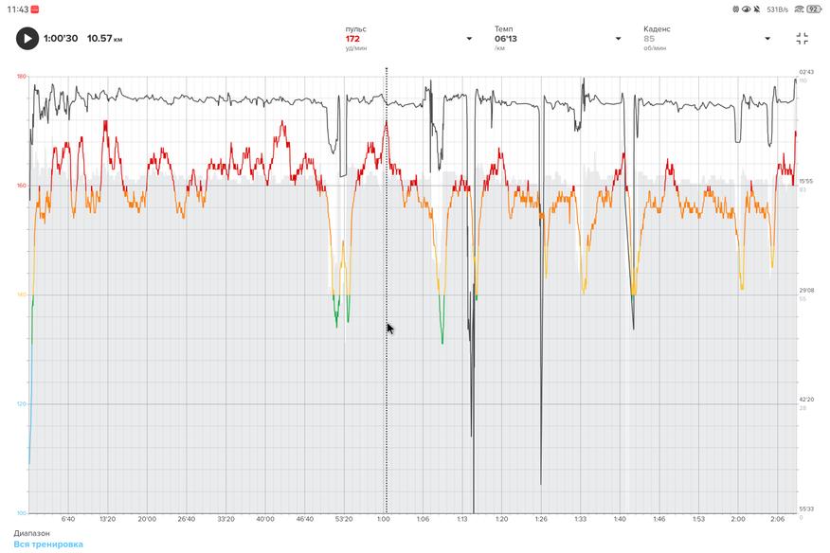Tap the leftmost icon in the right status cluster

pyautogui.click(x=736, y=9)
